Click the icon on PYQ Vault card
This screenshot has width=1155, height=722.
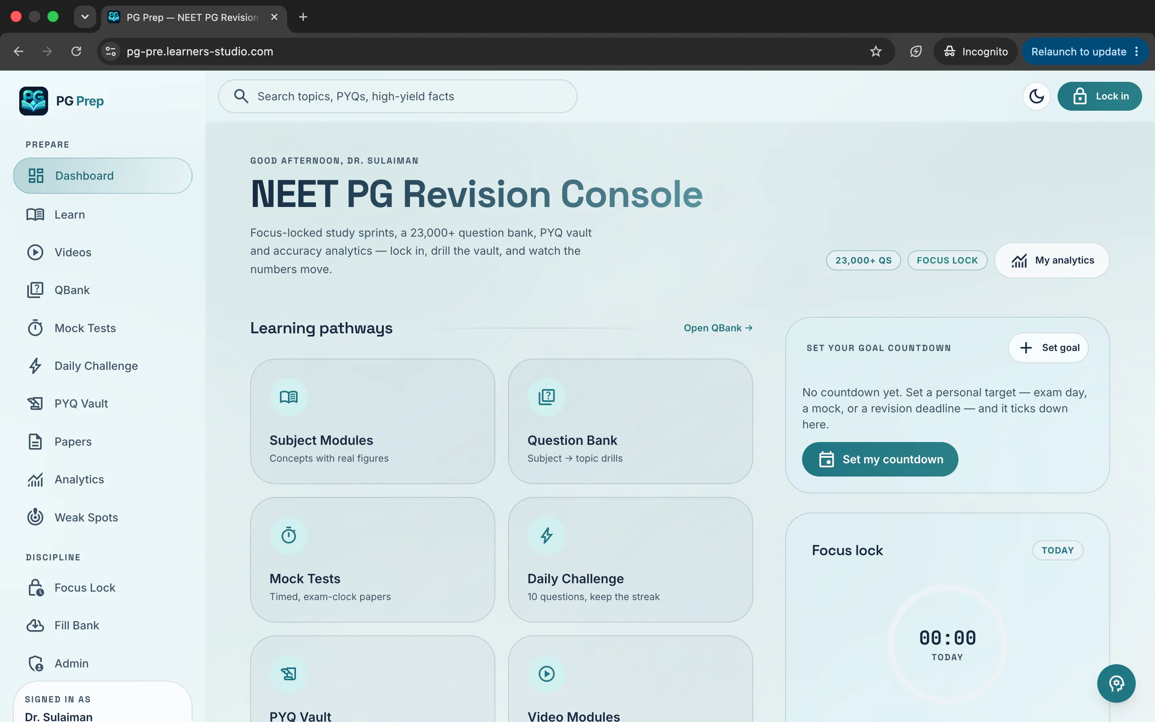pos(289,674)
